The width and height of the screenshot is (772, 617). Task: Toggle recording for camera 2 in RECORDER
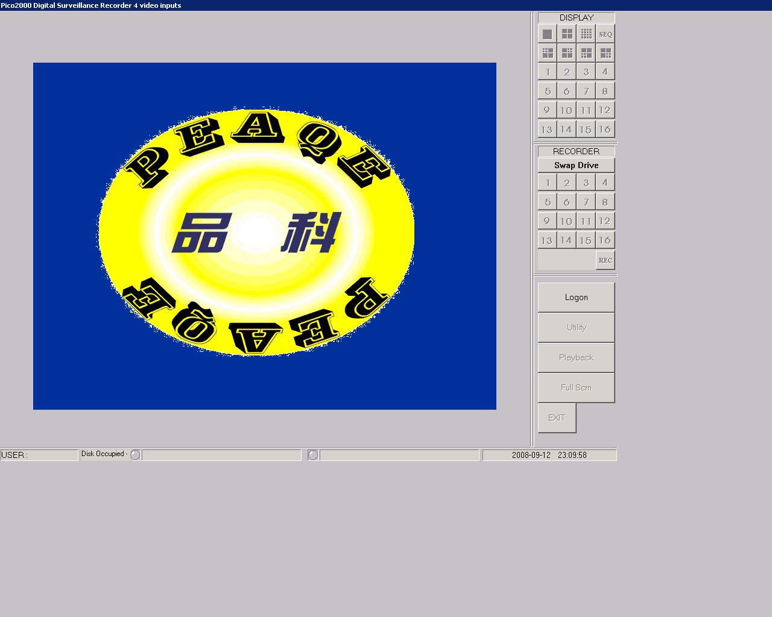point(566,183)
